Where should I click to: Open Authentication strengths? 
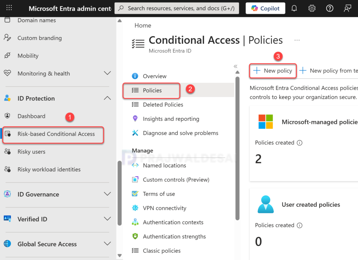174,237
